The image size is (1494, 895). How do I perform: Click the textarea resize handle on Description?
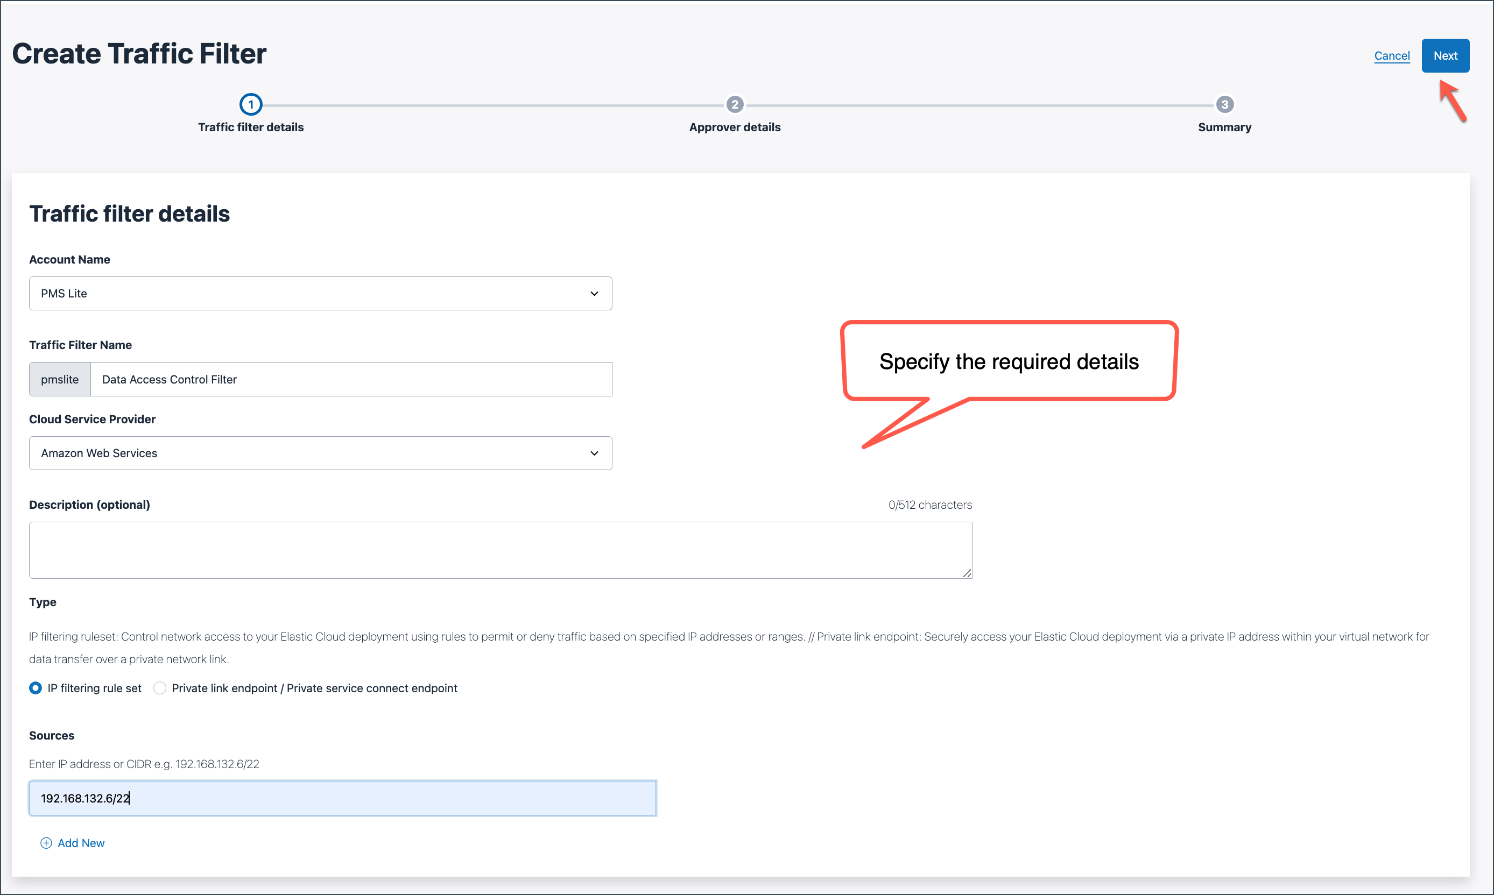coord(967,573)
